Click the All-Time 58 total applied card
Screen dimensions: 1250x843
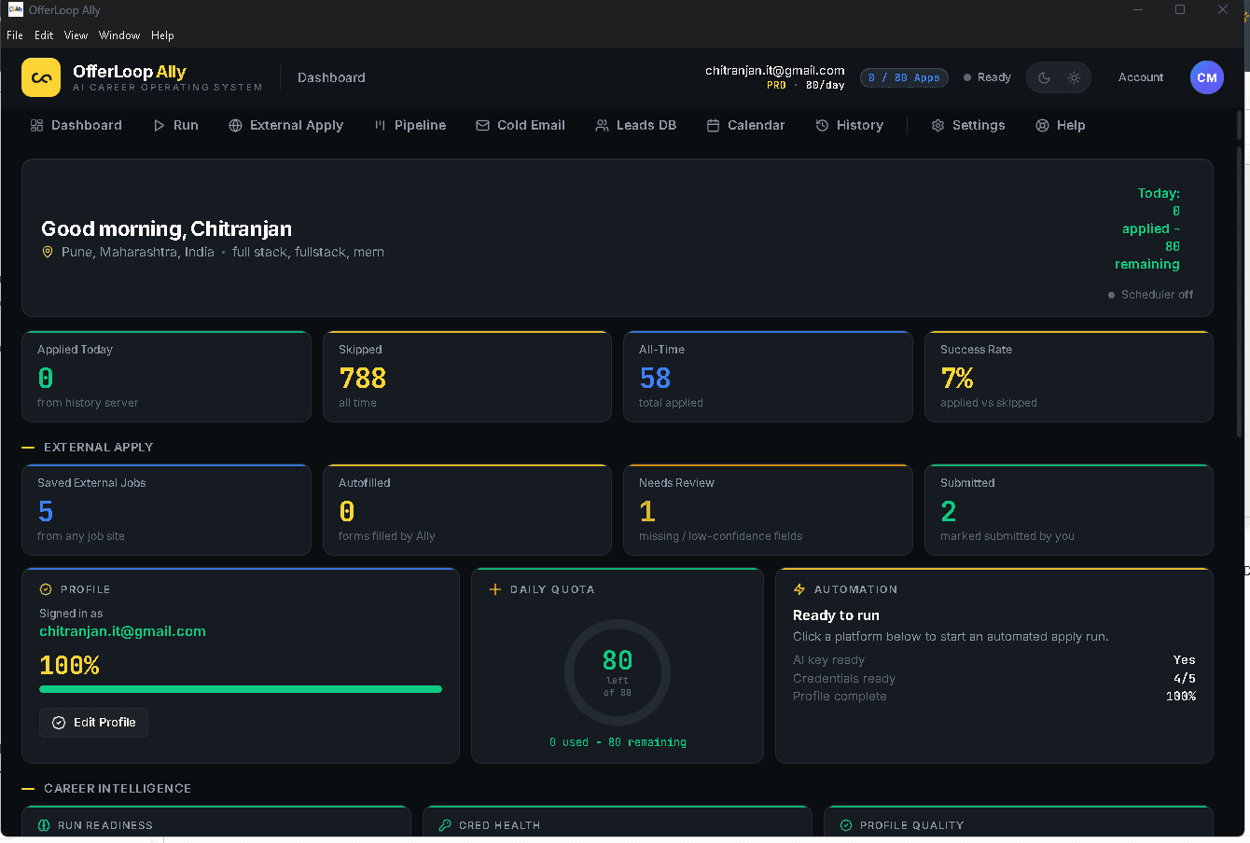pyautogui.click(x=768, y=377)
